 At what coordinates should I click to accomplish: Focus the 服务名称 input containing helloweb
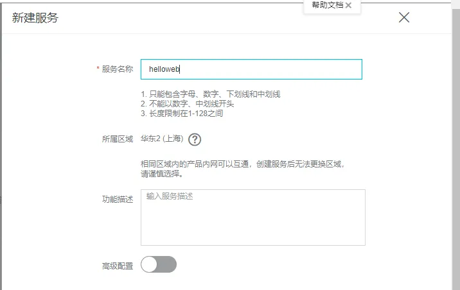251,69
